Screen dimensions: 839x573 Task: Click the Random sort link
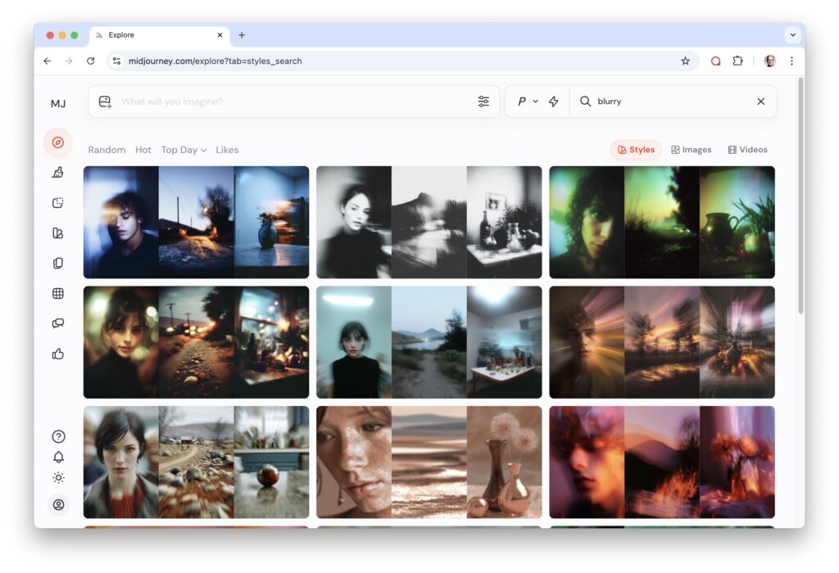pos(107,150)
